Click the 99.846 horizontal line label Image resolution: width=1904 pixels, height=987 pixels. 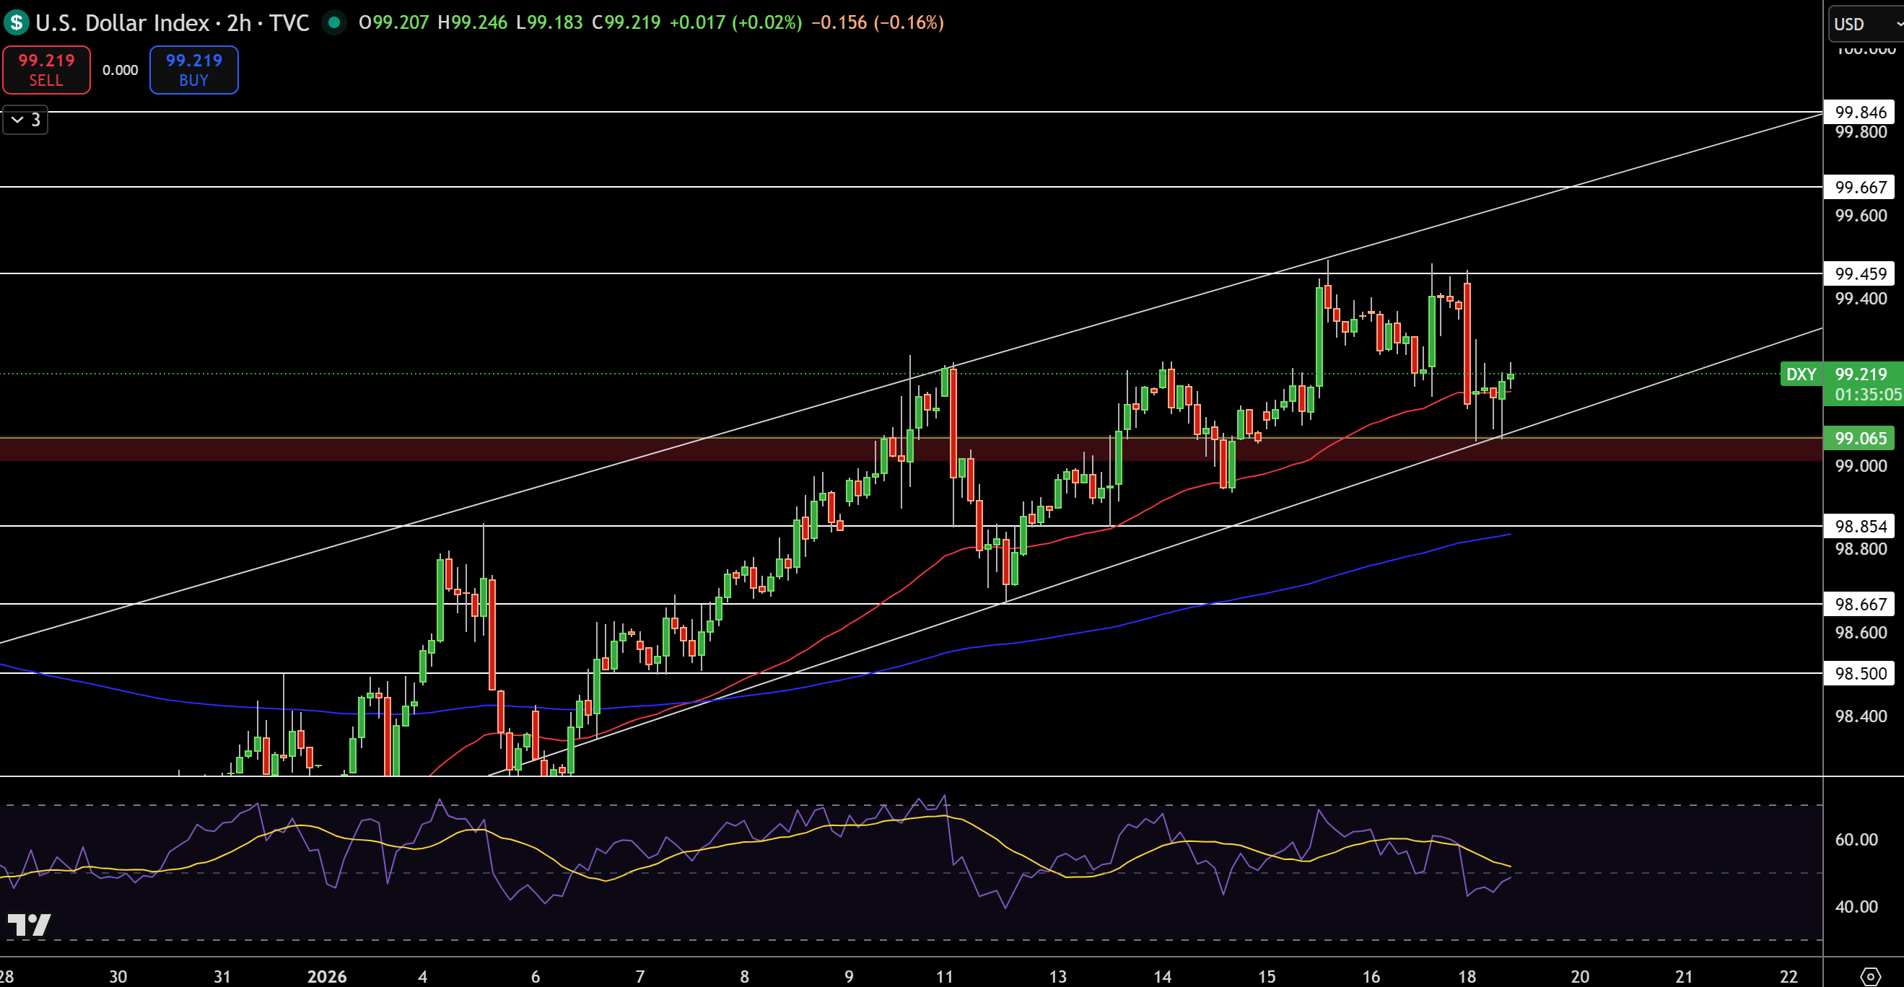(x=1861, y=113)
